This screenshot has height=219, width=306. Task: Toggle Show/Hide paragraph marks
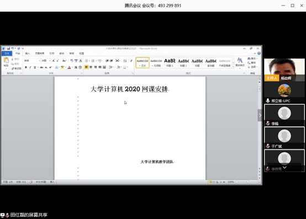point(131,61)
